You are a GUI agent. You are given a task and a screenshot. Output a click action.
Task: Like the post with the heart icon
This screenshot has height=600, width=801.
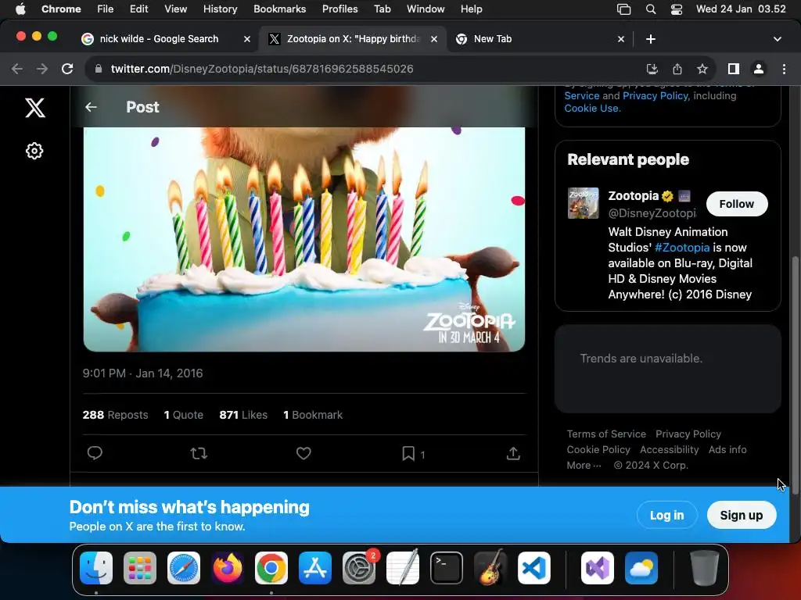[304, 453]
